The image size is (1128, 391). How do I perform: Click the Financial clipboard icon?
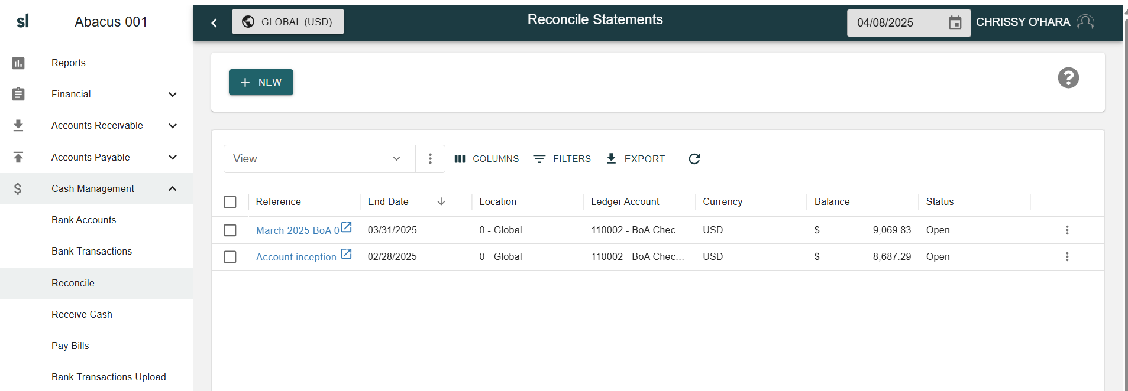[x=18, y=94]
